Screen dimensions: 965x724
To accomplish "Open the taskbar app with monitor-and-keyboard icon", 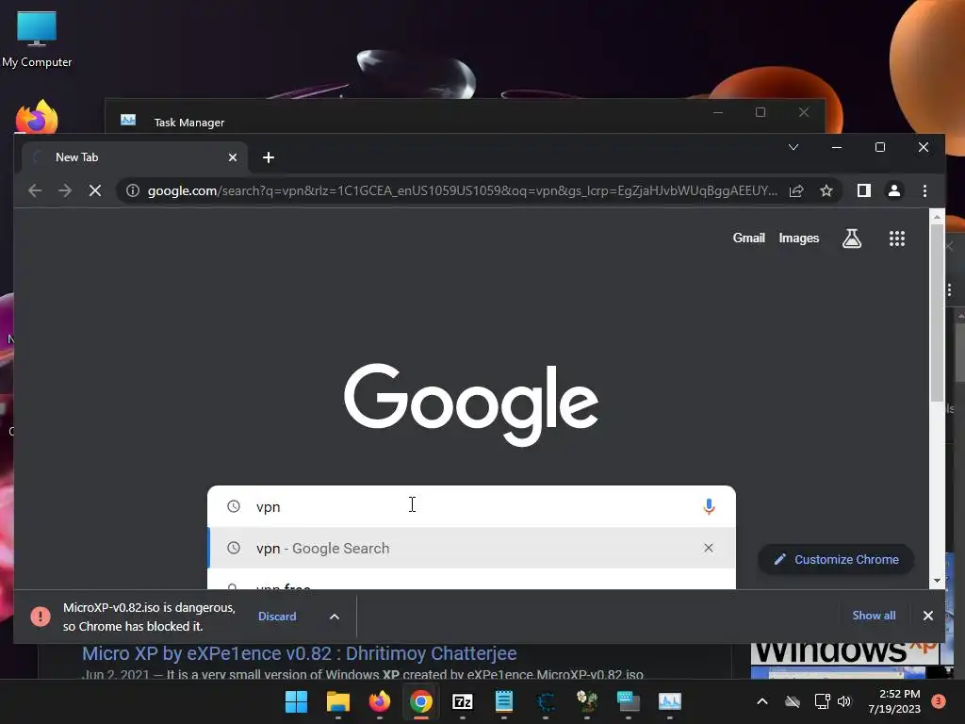I will click(629, 701).
